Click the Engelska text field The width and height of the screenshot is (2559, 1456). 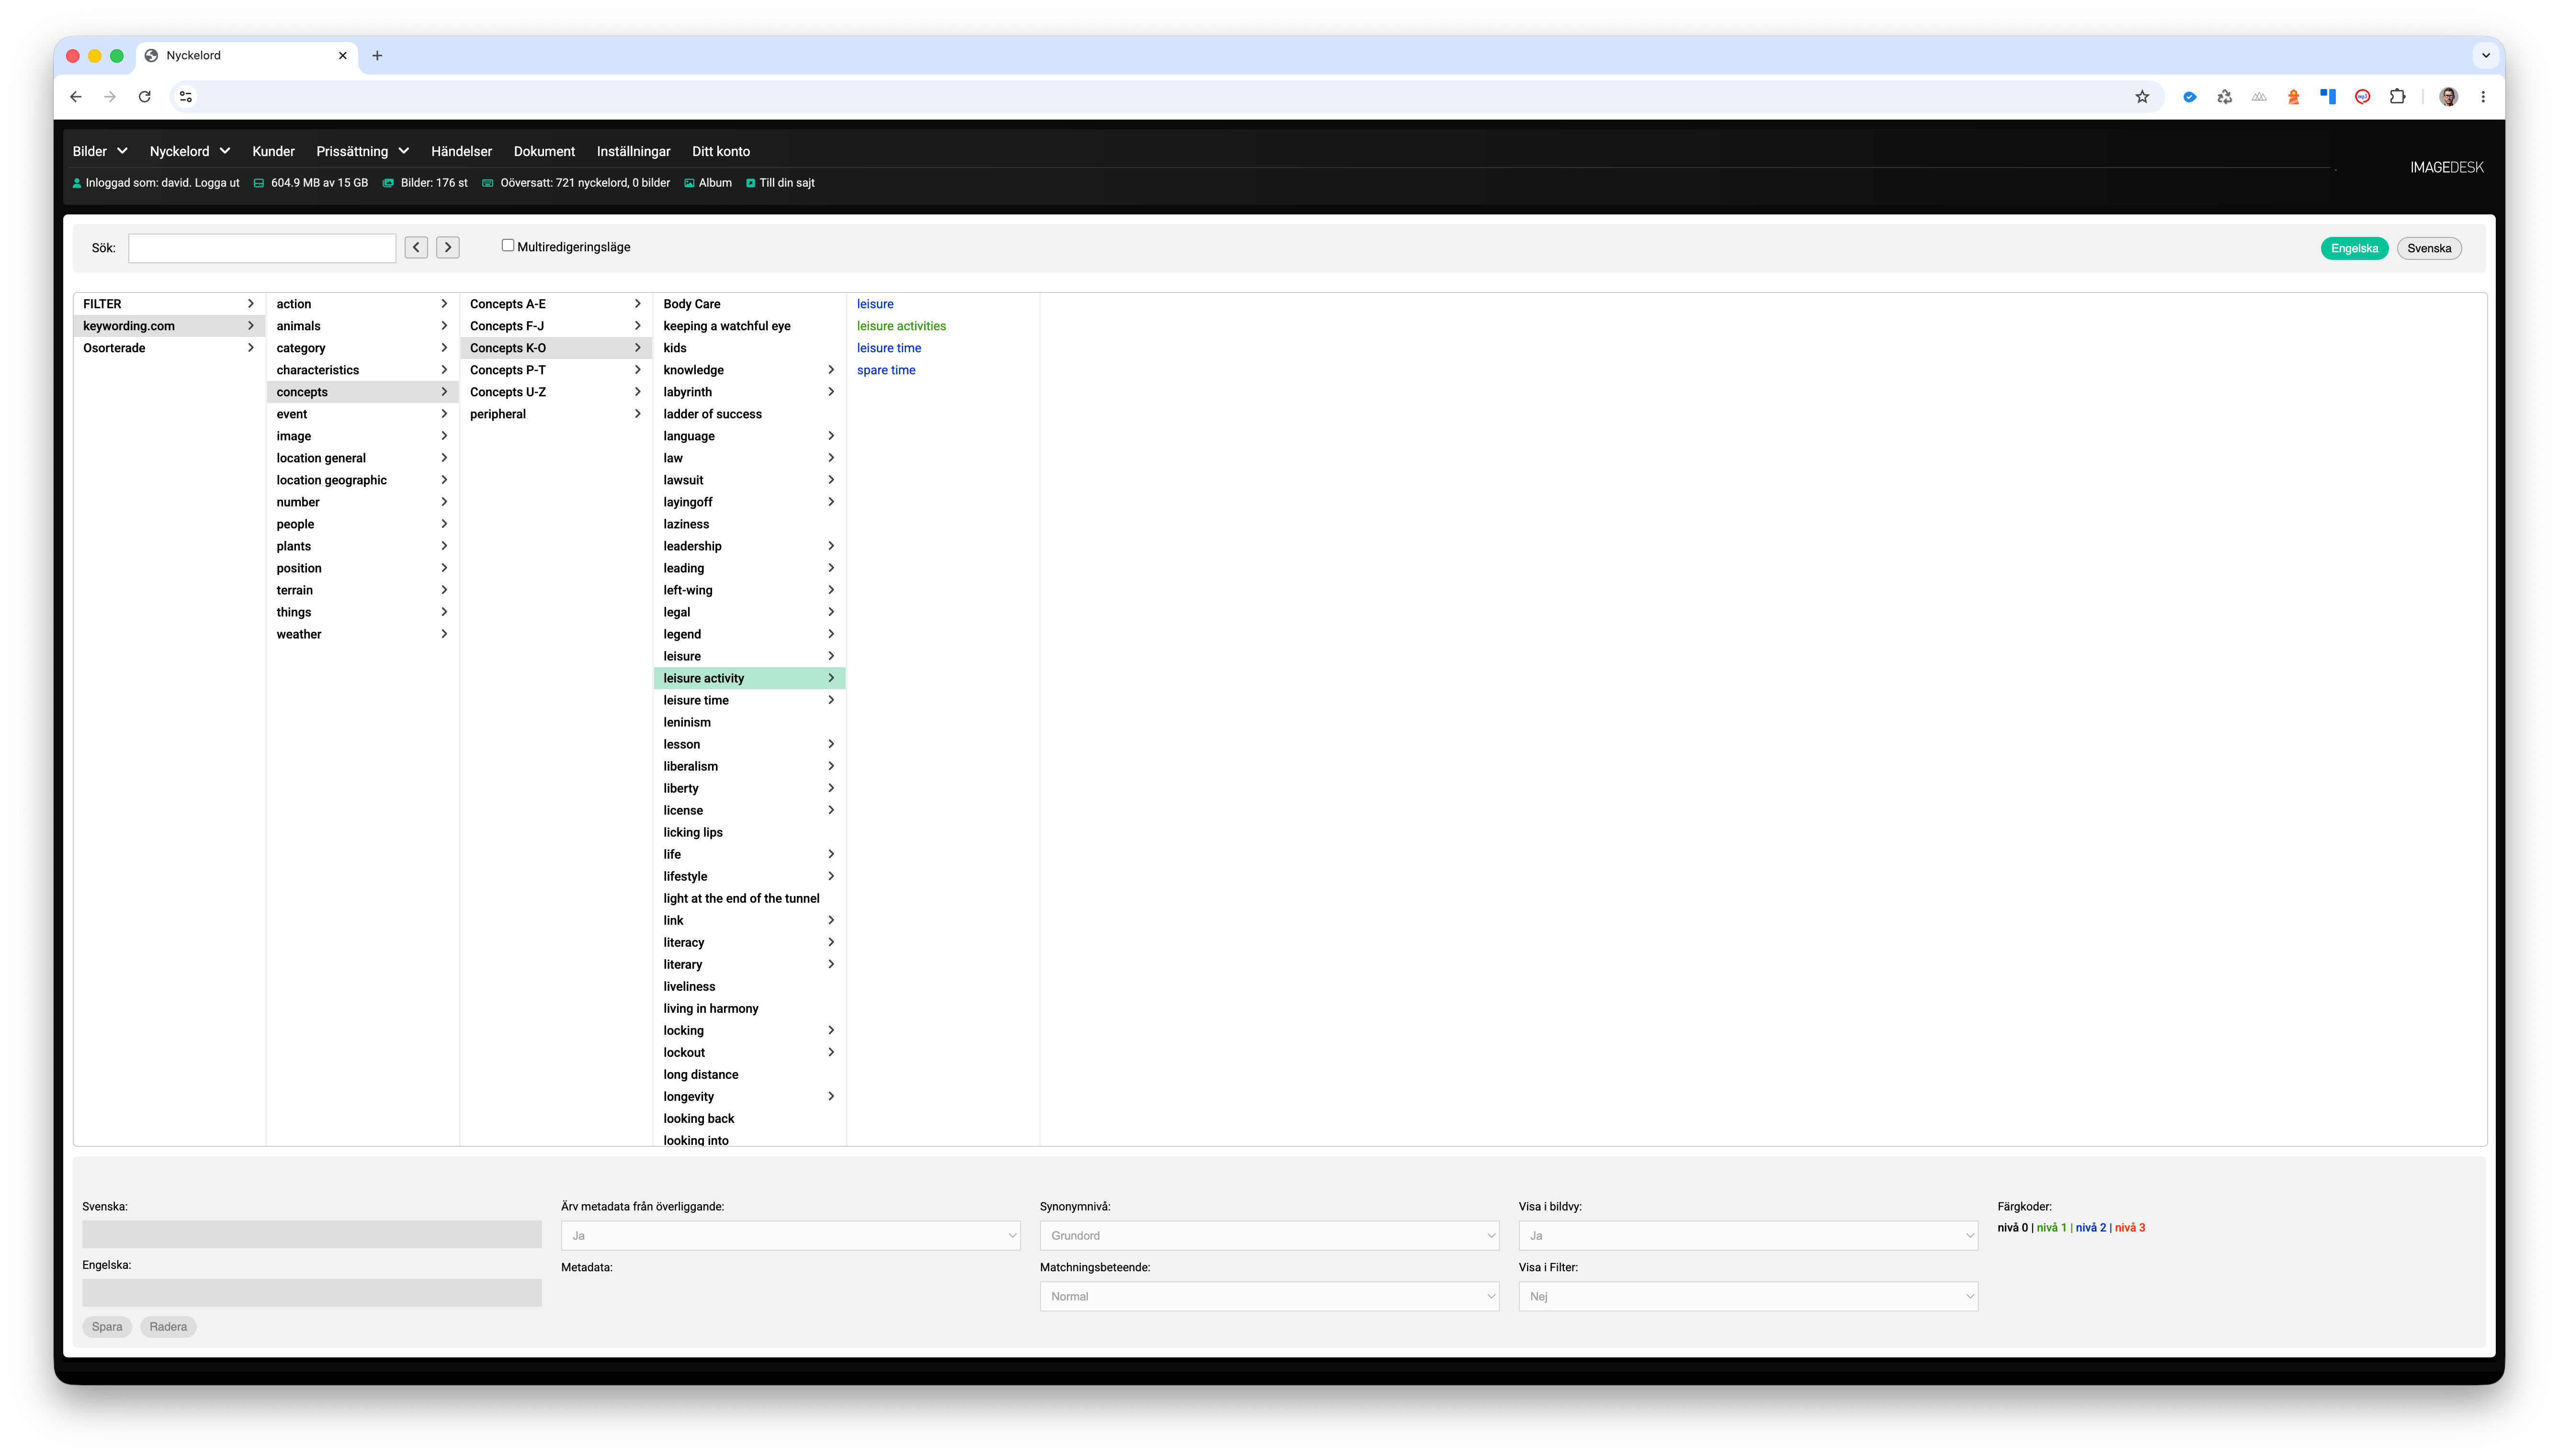[312, 1293]
